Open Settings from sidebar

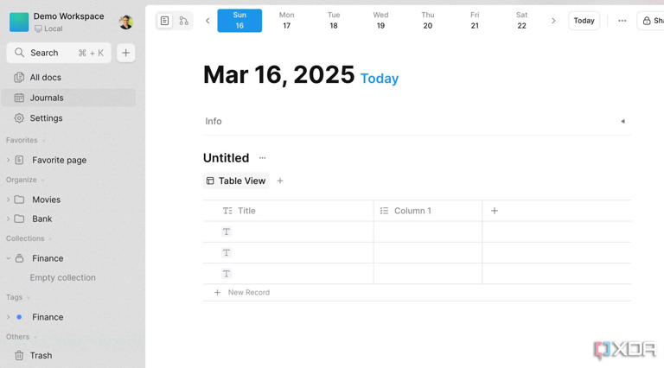tap(46, 118)
